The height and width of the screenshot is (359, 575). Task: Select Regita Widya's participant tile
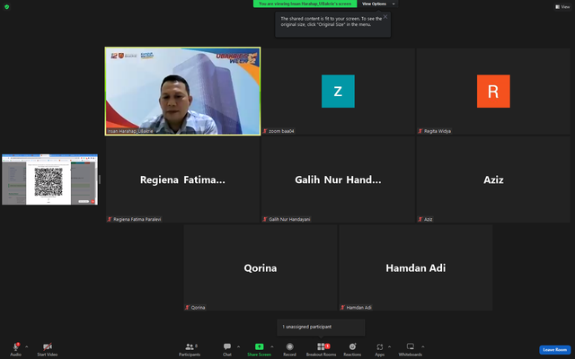pyautogui.click(x=493, y=92)
